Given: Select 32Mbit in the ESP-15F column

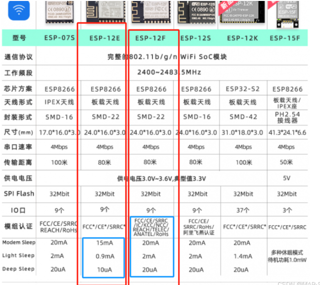Looking at the screenshot, I should (x=287, y=194).
